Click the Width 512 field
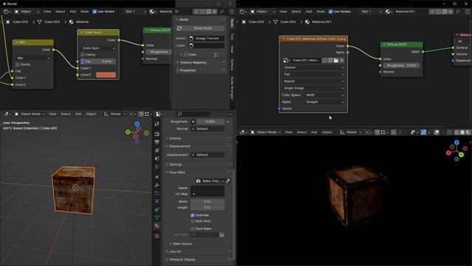Screen dimensions: 472x266 coord(207,202)
